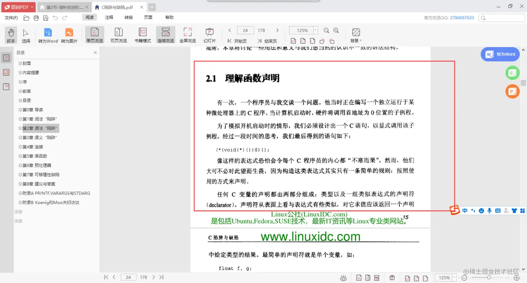The height and width of the screenshot is (283, 527).
Task: Switch to the 注释 ribbon tab
Action: (108, 17)
